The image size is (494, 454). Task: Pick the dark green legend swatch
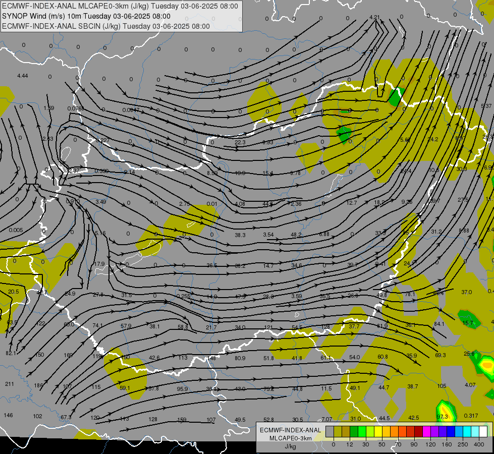[354, 432]
